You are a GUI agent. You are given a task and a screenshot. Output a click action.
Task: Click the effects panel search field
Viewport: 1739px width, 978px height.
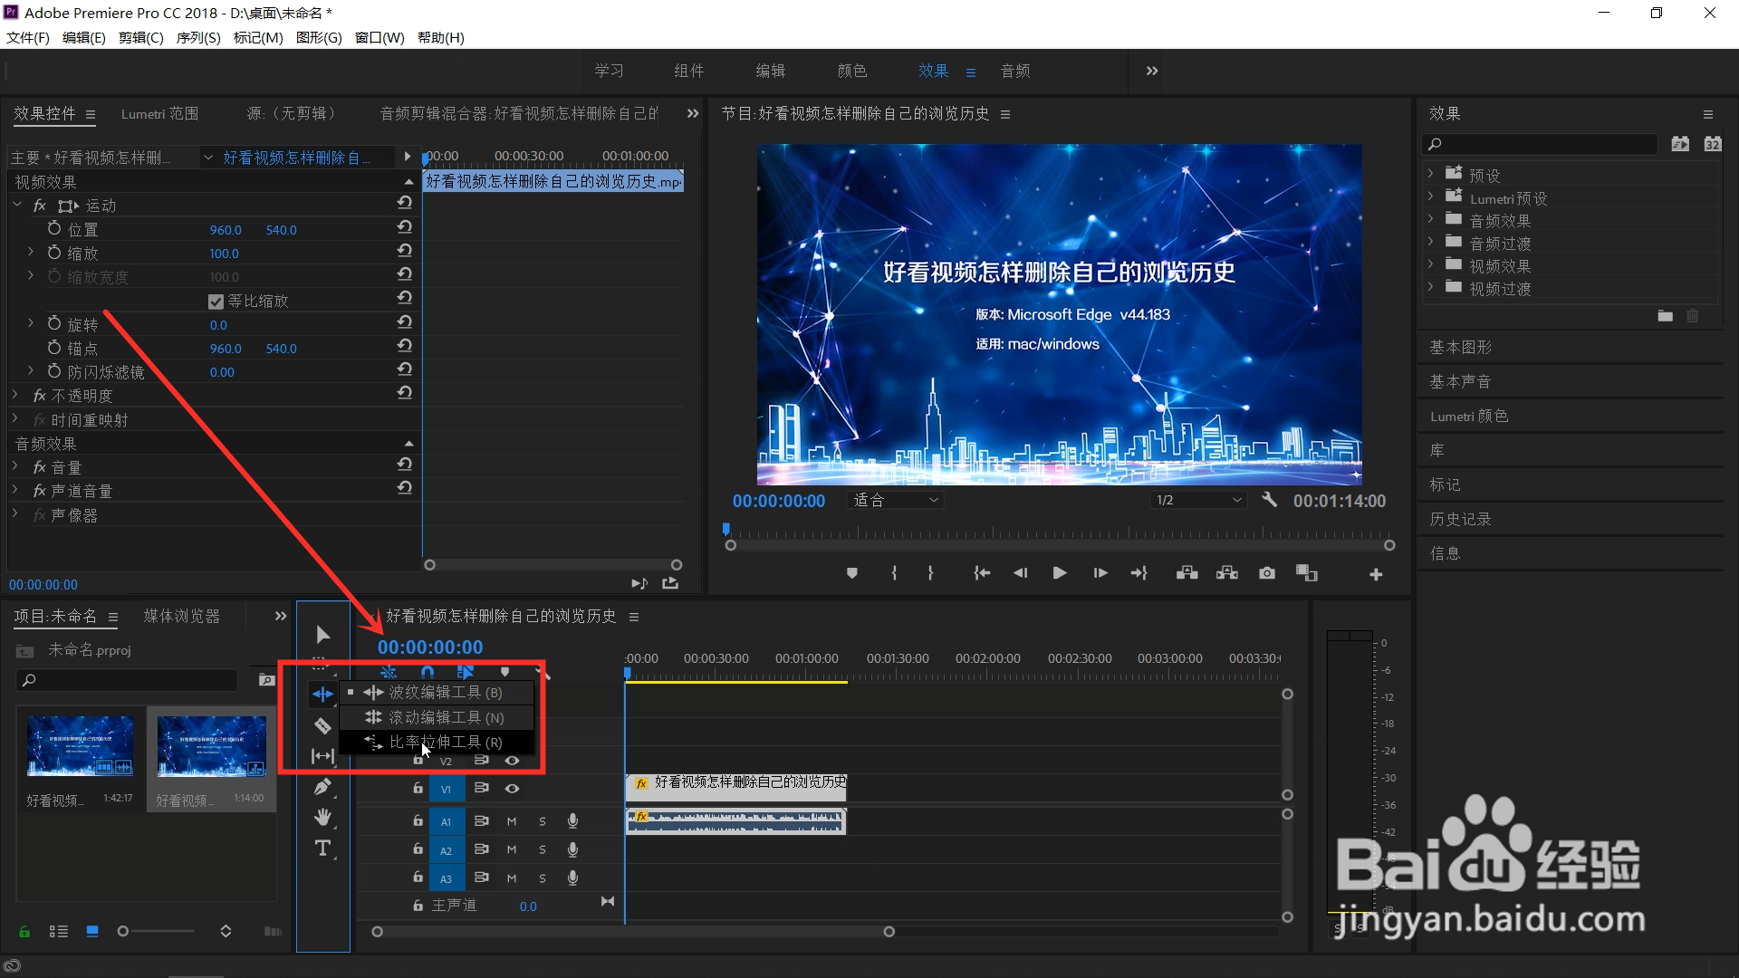[1541, 144]
